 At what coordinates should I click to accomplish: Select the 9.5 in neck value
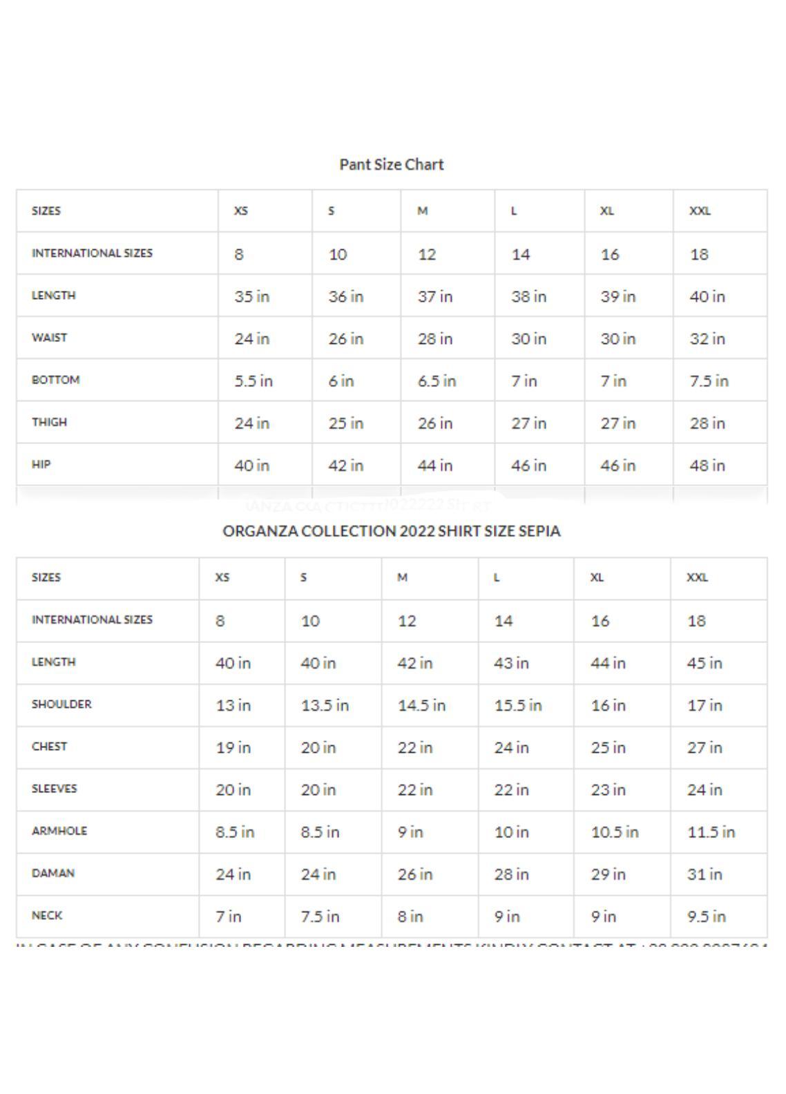click(x=706, y=917)
